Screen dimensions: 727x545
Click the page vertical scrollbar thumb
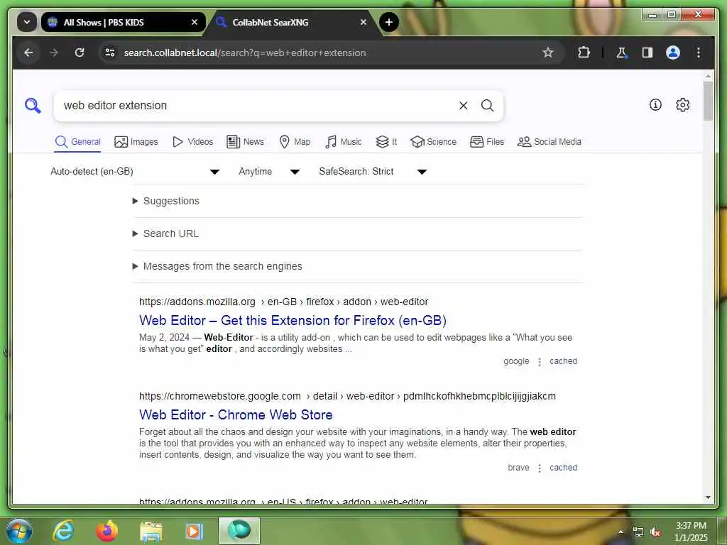(708, 101)
